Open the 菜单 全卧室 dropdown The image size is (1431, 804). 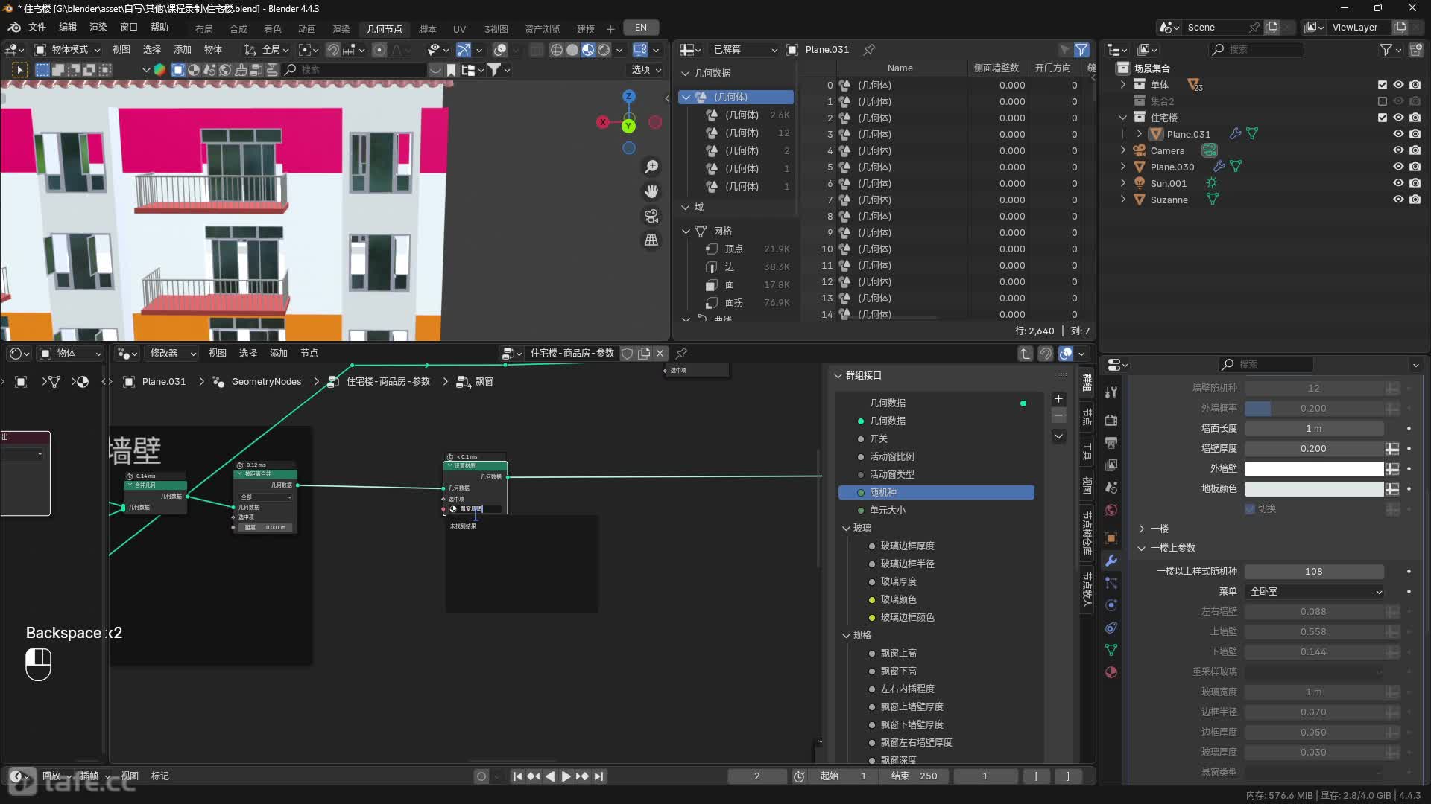1315,592
